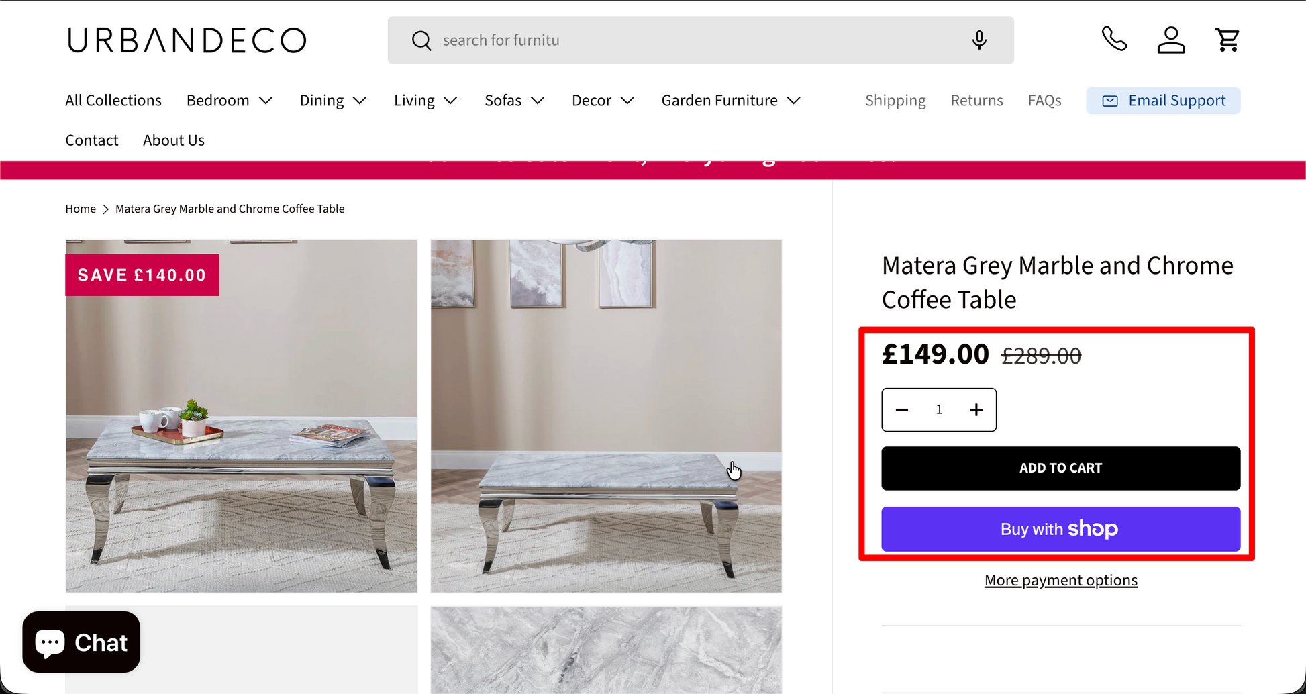Click the Buy with Shop button
Screen dimensions: 1306x694
(1060, 529)
